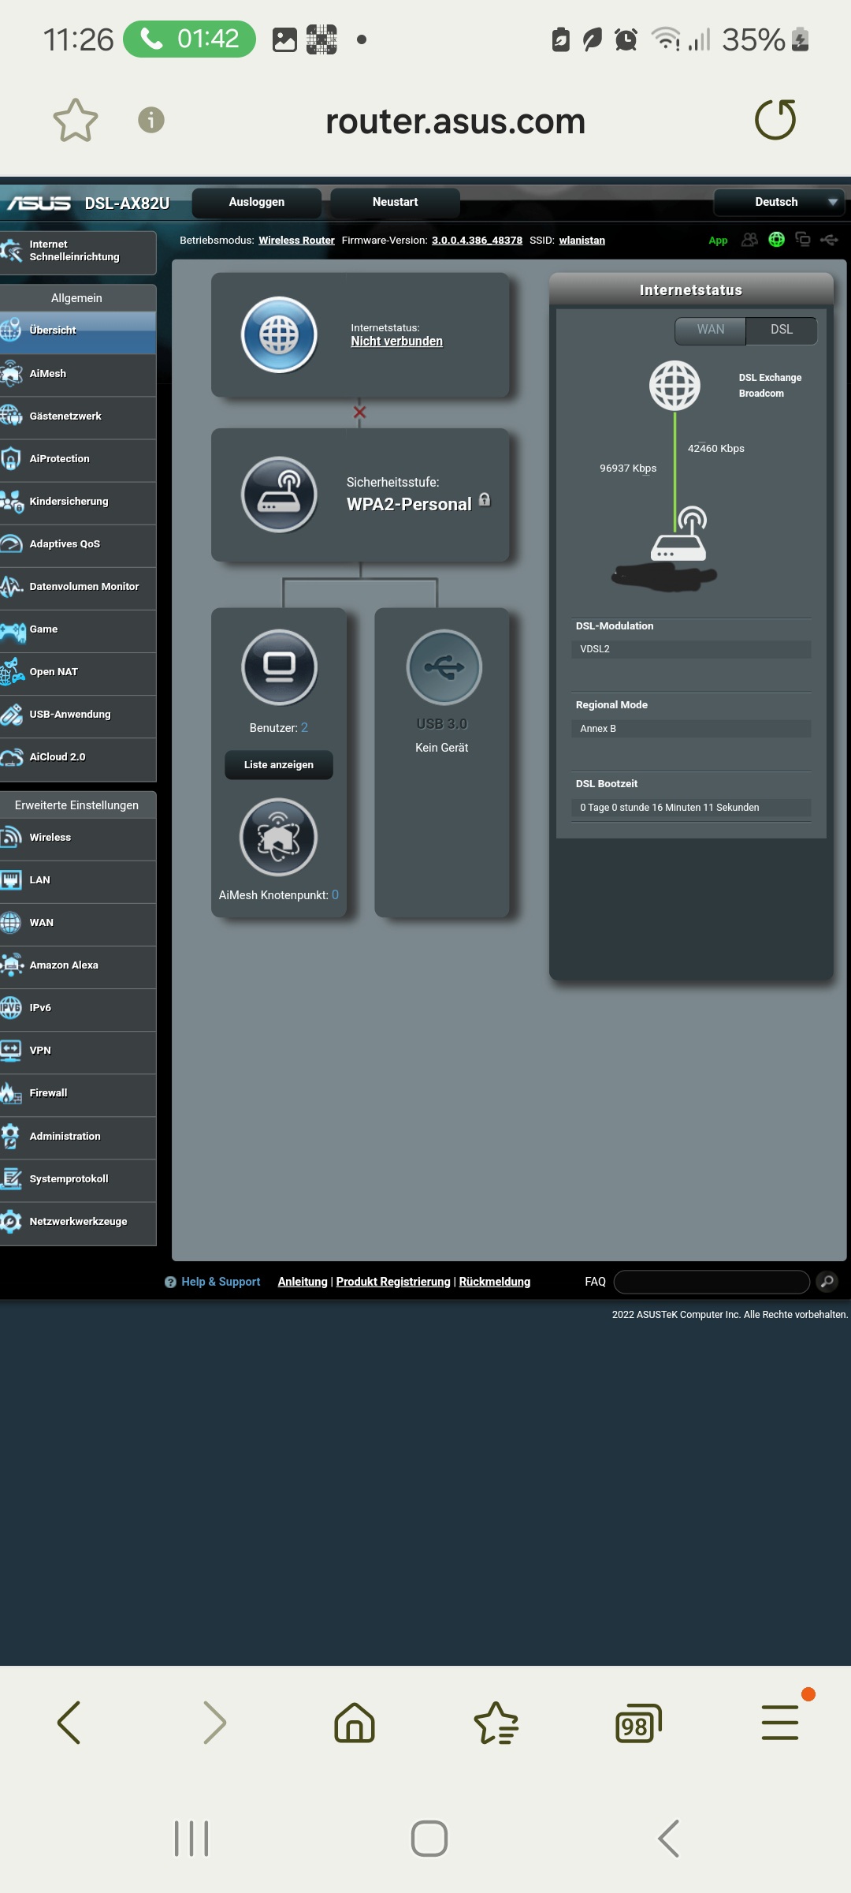Bookmark page with the star icon

click(x=76, y=120)
